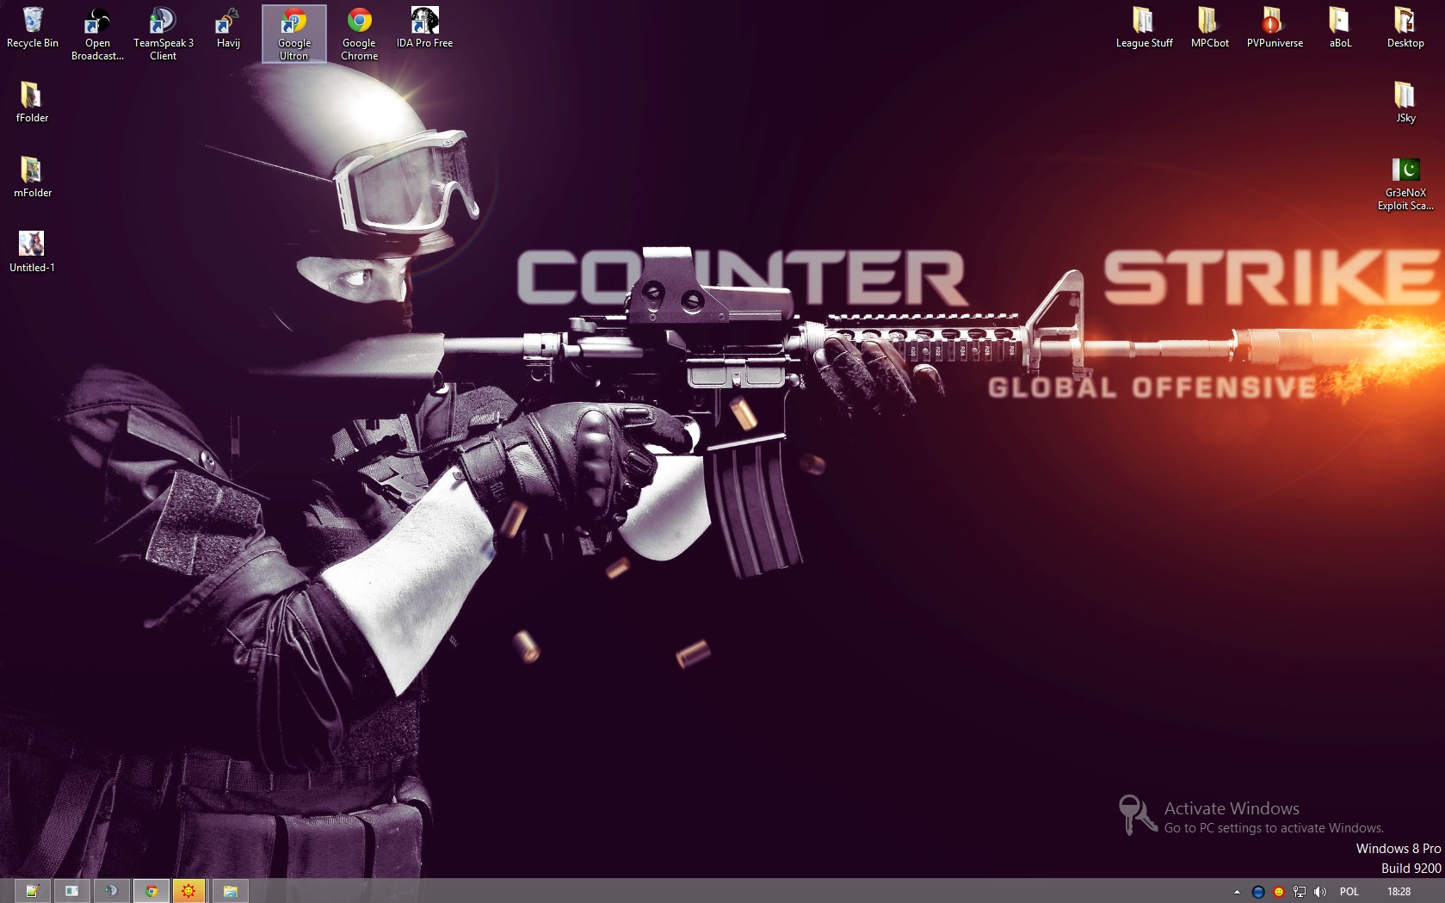This screenshot has height=903, width=1445.
Task: Select the IDA Pro Free shortcut
Action: (424, 28)
